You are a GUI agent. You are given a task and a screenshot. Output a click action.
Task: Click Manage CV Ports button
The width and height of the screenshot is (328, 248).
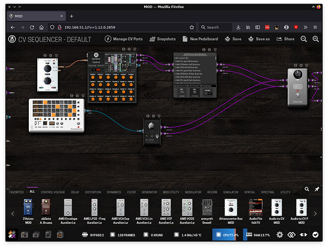tap(124, 39)
